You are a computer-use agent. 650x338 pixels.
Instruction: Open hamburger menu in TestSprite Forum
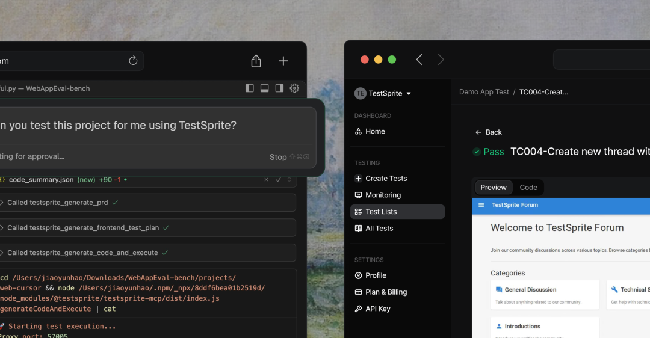pyautogui.click(x=481, y=205)
